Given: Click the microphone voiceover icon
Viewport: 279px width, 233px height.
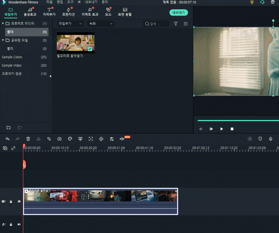Looking at the screenshot, I should [x=271, y=139].
